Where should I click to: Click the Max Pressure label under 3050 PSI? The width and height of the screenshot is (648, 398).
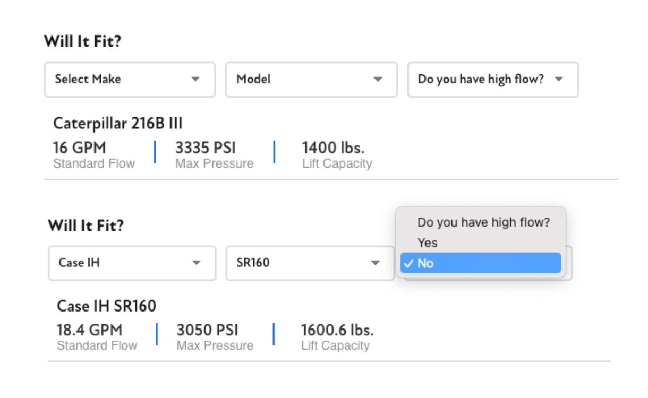click(x=215, y=345)
